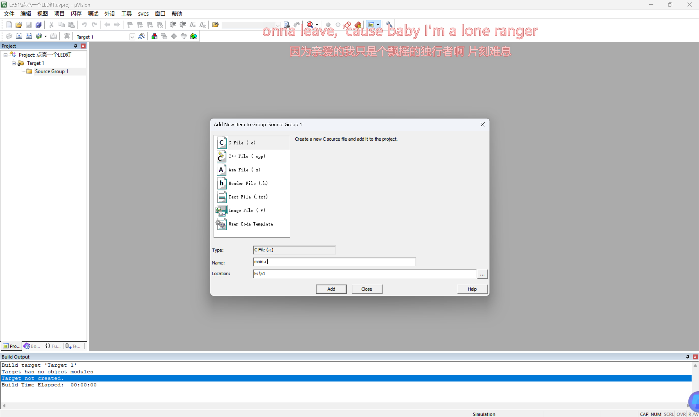
Task: Open Manage Project Items colored blocks icon
Action: (x=154, y=36)
